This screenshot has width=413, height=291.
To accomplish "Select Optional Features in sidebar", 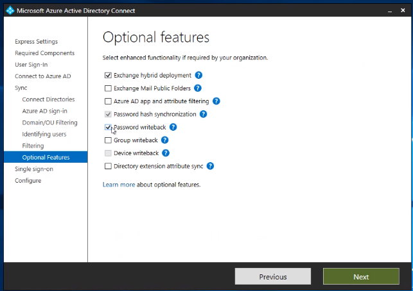I will click(x=46, y=157).
